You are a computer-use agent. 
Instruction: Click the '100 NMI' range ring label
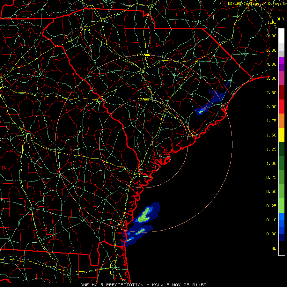pyautogui.click(x=143, y=55)
